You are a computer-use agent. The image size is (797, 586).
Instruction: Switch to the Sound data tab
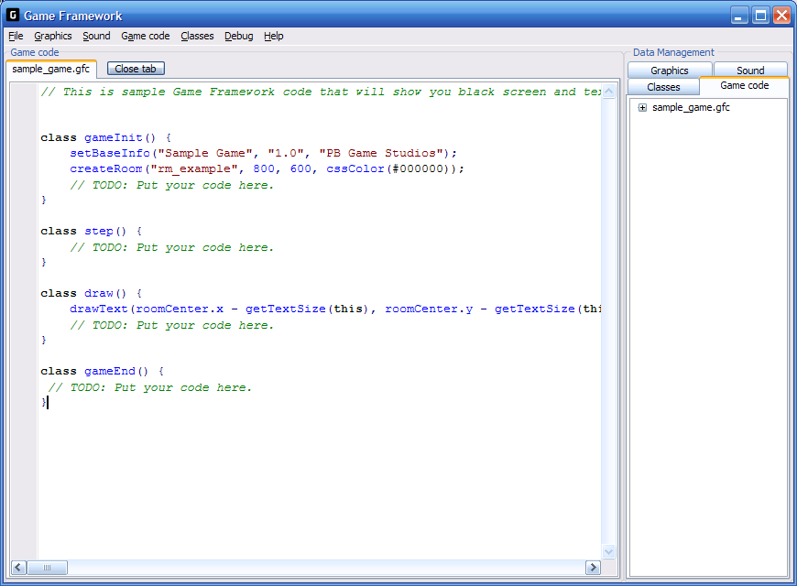click(750, 71)
